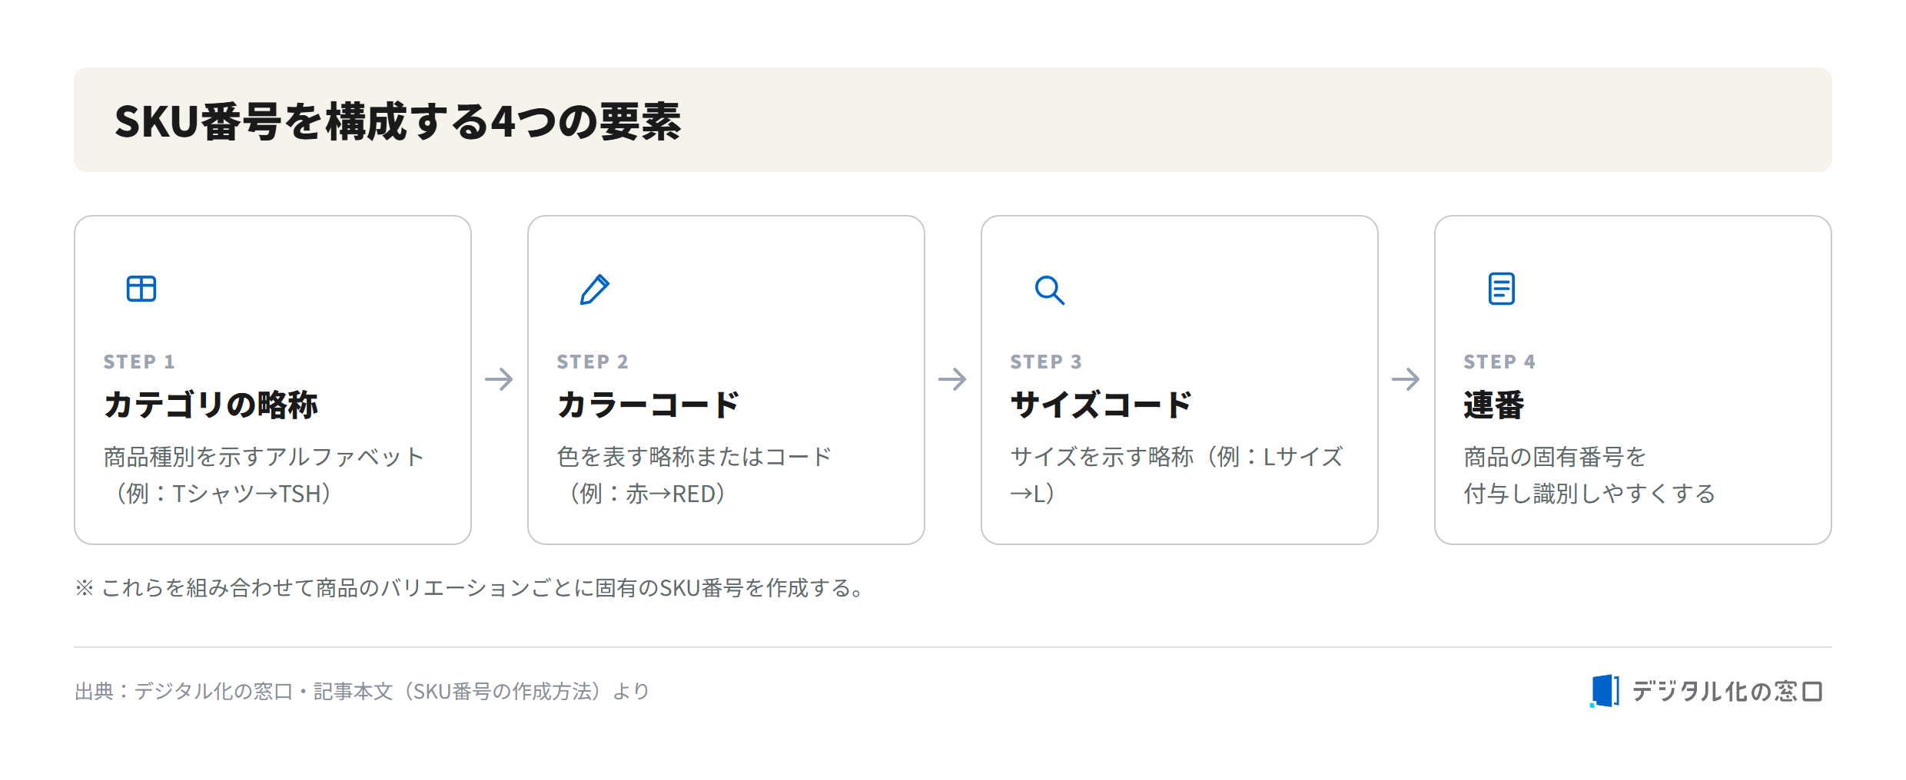Click the arrow between Step 3 and Step 4

[1406, 379]
